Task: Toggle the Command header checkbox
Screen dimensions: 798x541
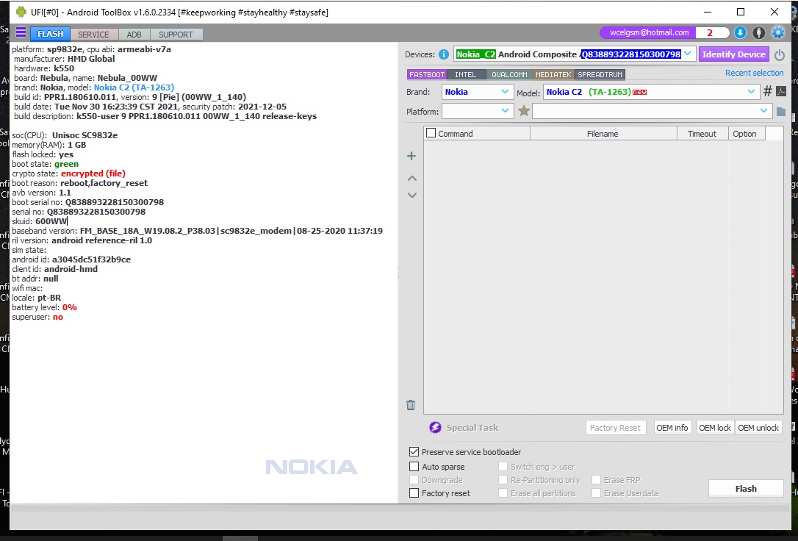Action: tap(431, 133)
